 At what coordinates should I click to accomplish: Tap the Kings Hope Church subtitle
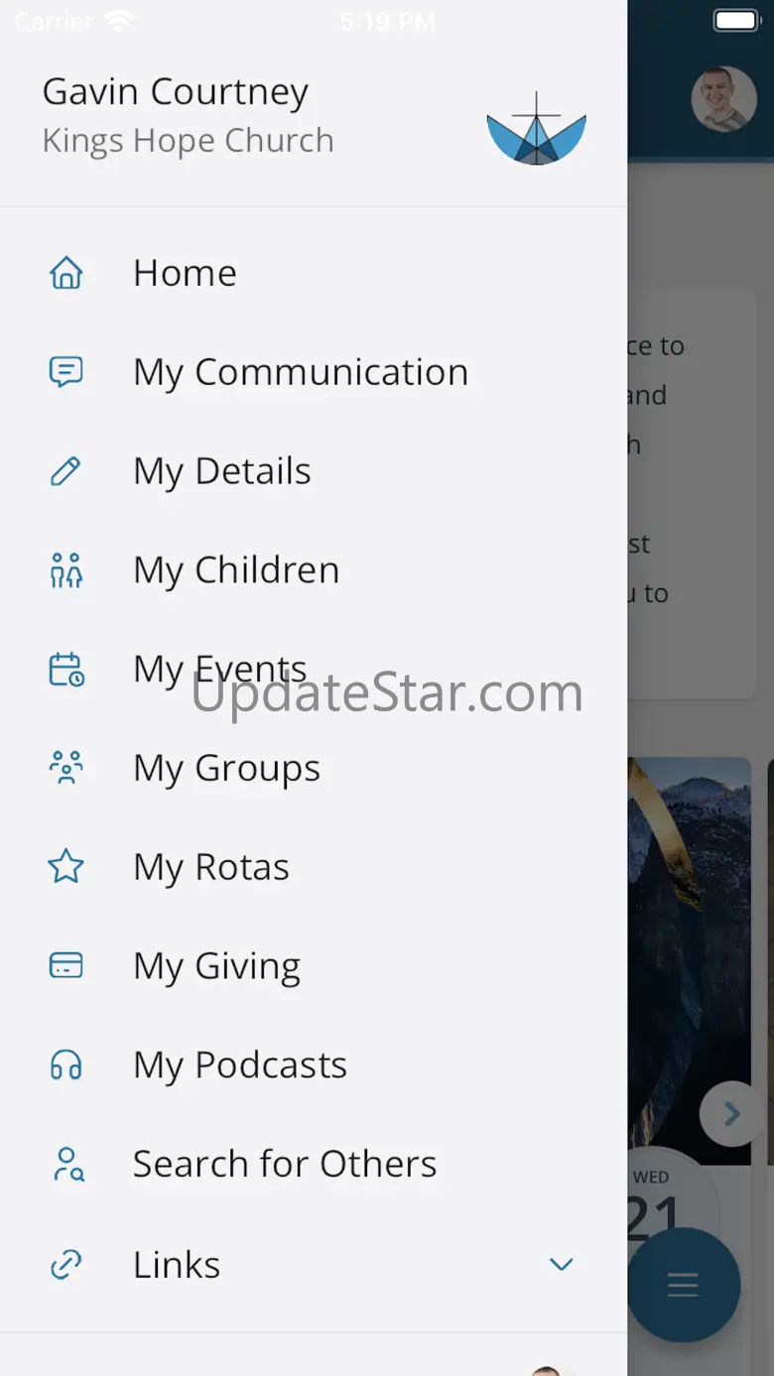(189, 141)
